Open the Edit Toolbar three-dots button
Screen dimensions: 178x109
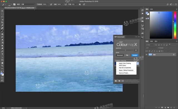(2, 69)
